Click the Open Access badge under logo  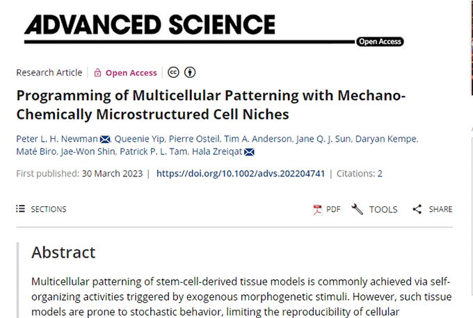click(x=380, y=42)
